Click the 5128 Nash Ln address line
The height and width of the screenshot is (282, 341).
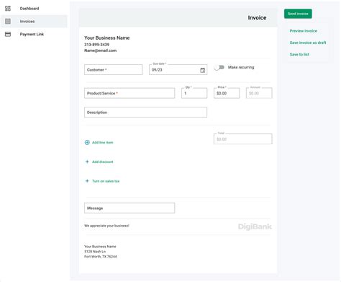pos(95,252)
